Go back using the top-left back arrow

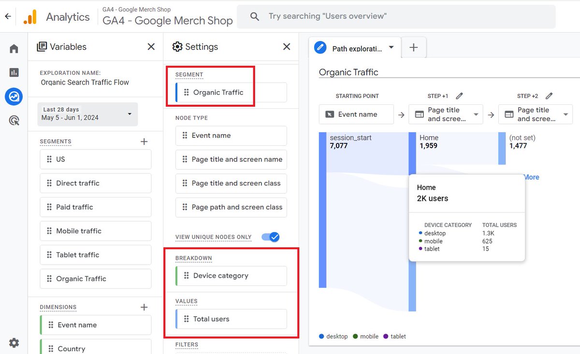click(x=8, y=16)
